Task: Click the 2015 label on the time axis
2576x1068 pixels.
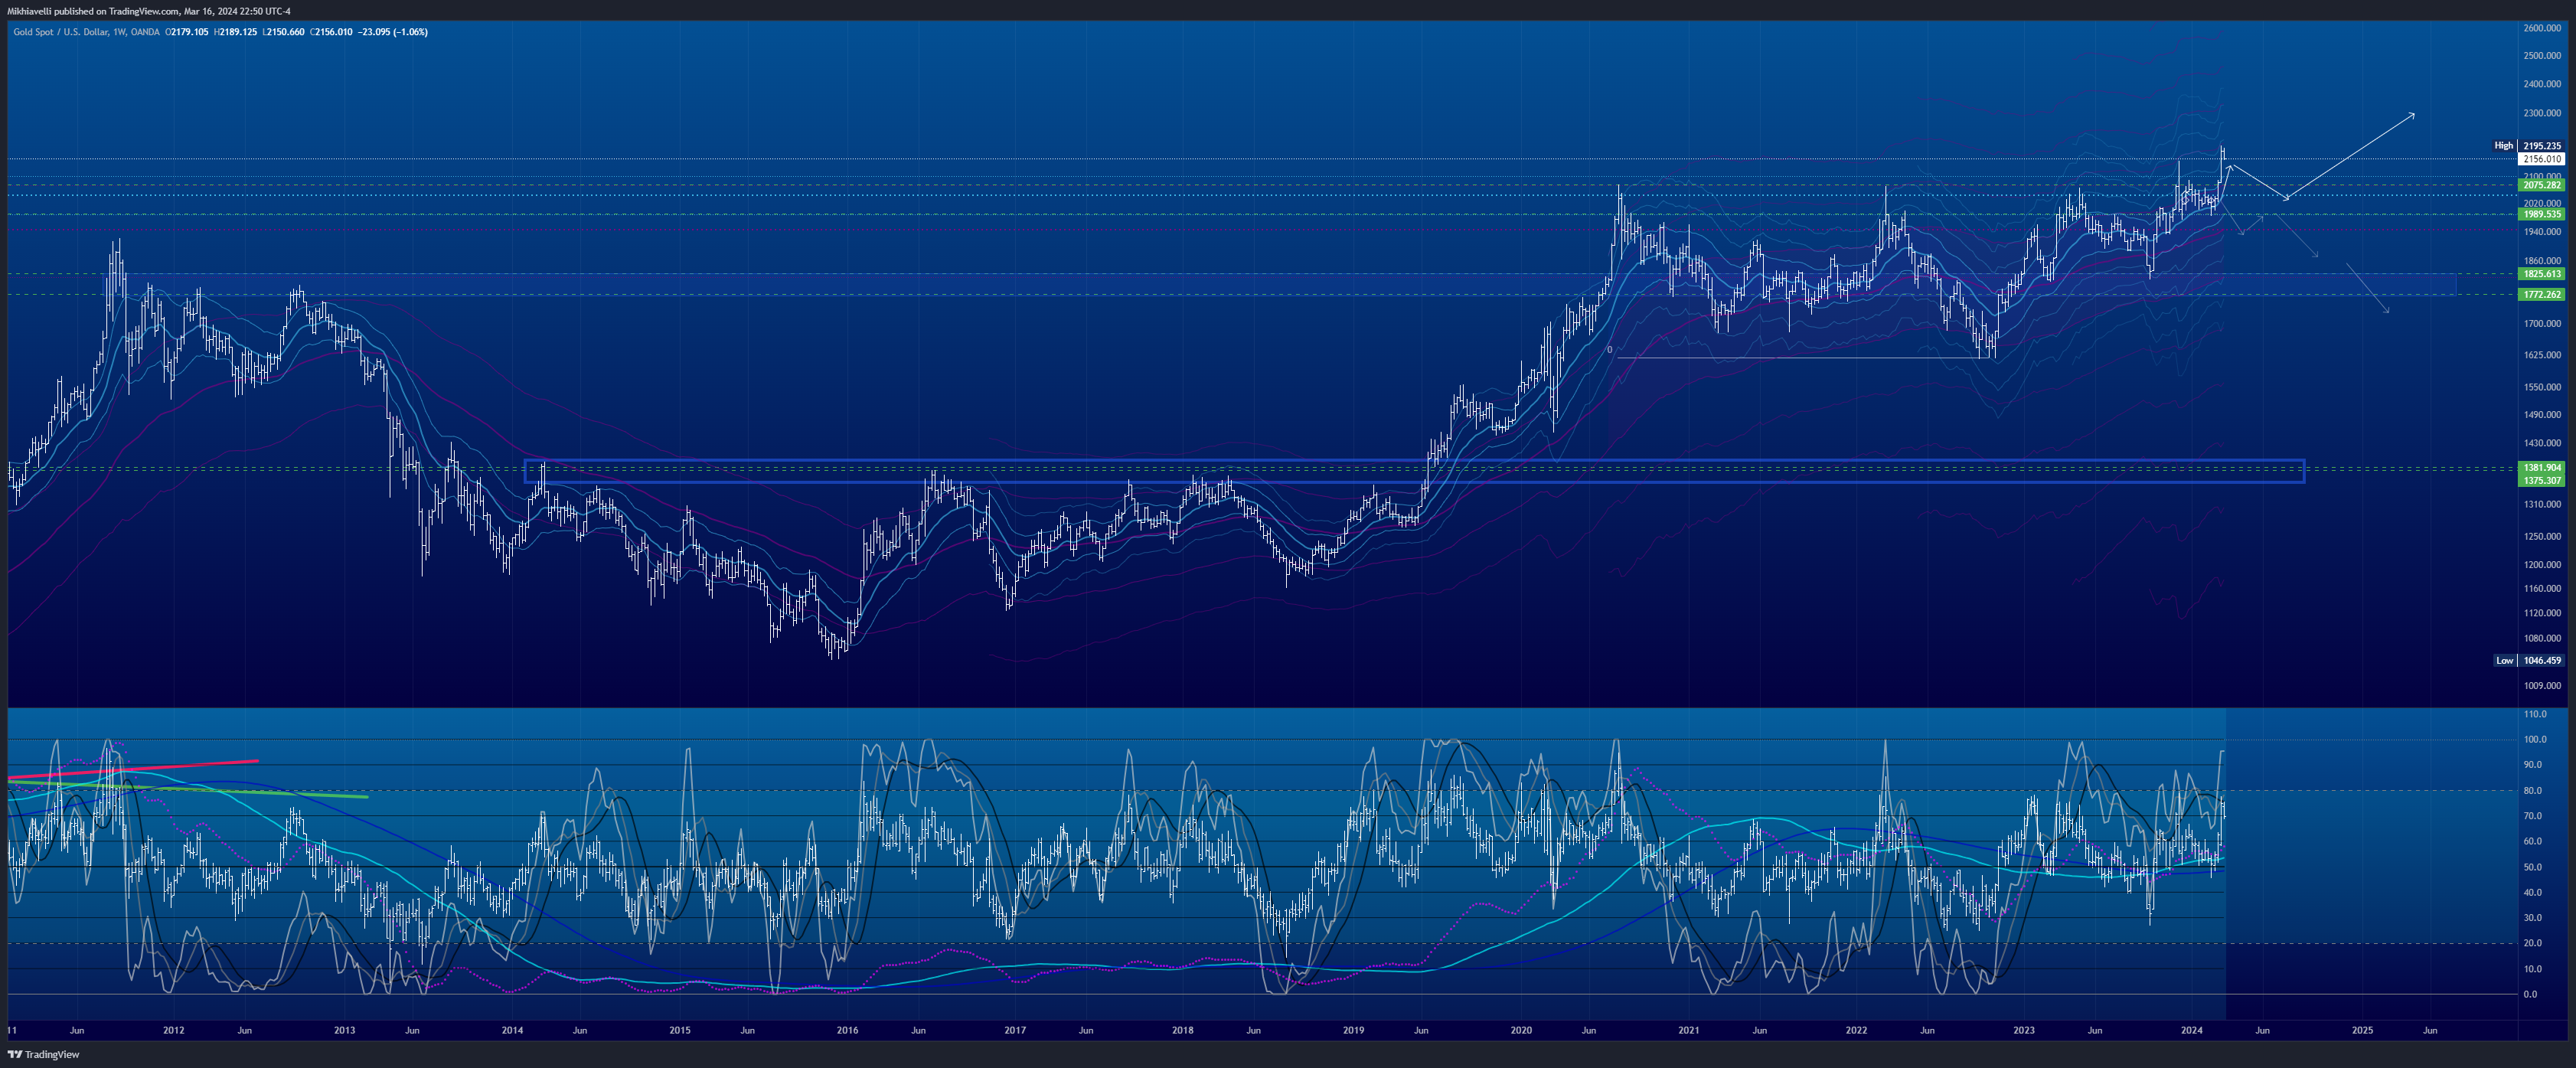Action: tap(679, 1030)
